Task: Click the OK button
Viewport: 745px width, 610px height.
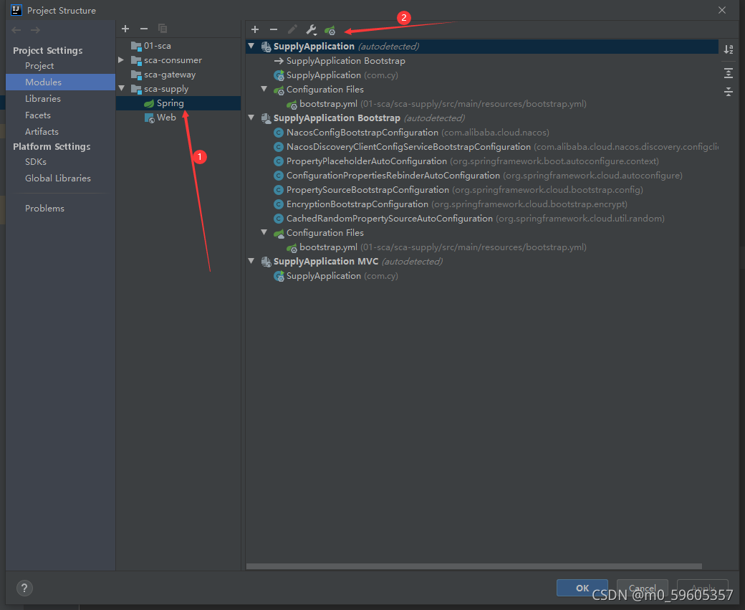Action: pyautogui.click(x=582, y=587)
